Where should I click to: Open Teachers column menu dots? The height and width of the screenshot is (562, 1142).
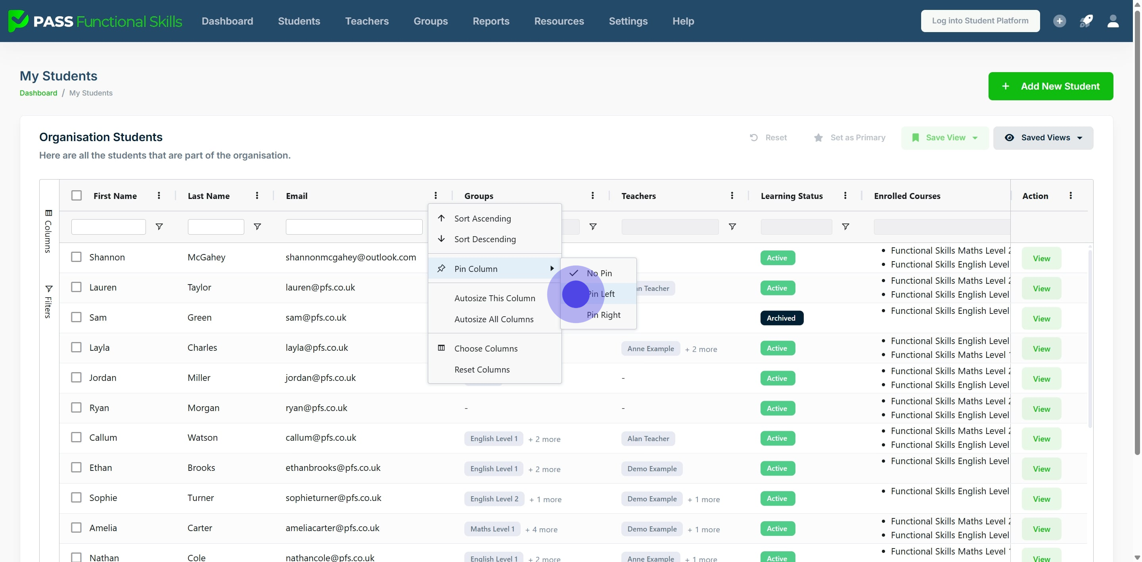pyautogui.click(x=732, y=195)
